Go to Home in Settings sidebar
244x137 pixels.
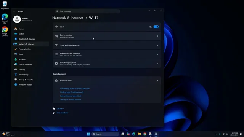(x=31, y=29)
